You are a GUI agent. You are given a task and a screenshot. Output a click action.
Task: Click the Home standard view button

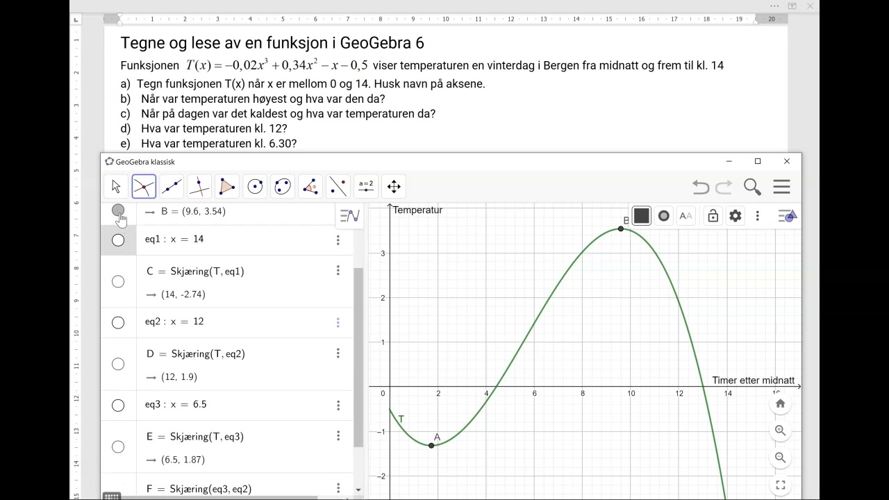tap(780, 403)
